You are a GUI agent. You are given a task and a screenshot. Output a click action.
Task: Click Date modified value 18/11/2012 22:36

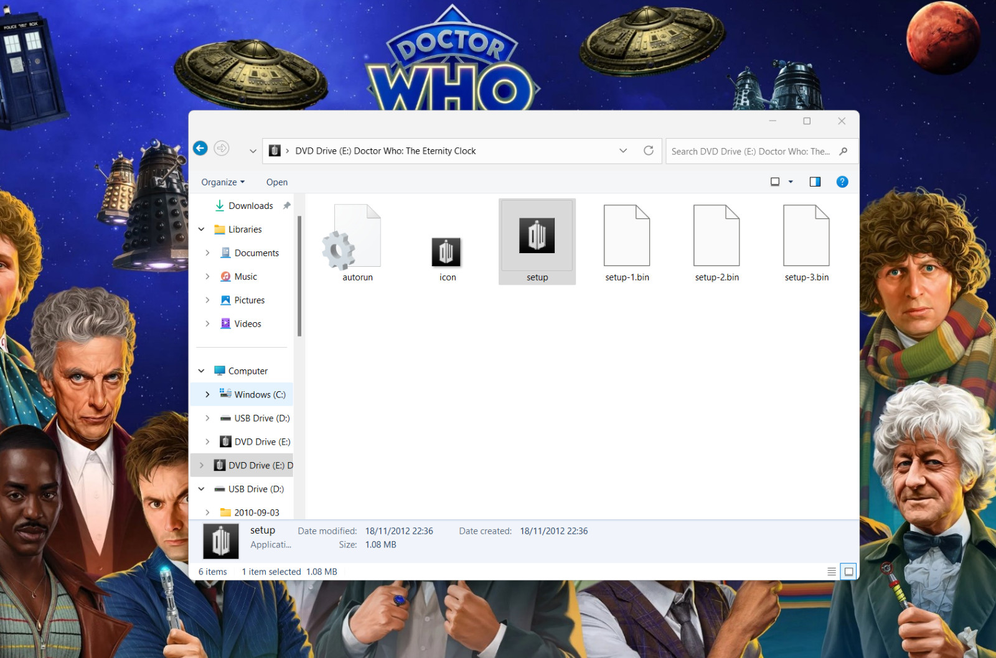399,531
